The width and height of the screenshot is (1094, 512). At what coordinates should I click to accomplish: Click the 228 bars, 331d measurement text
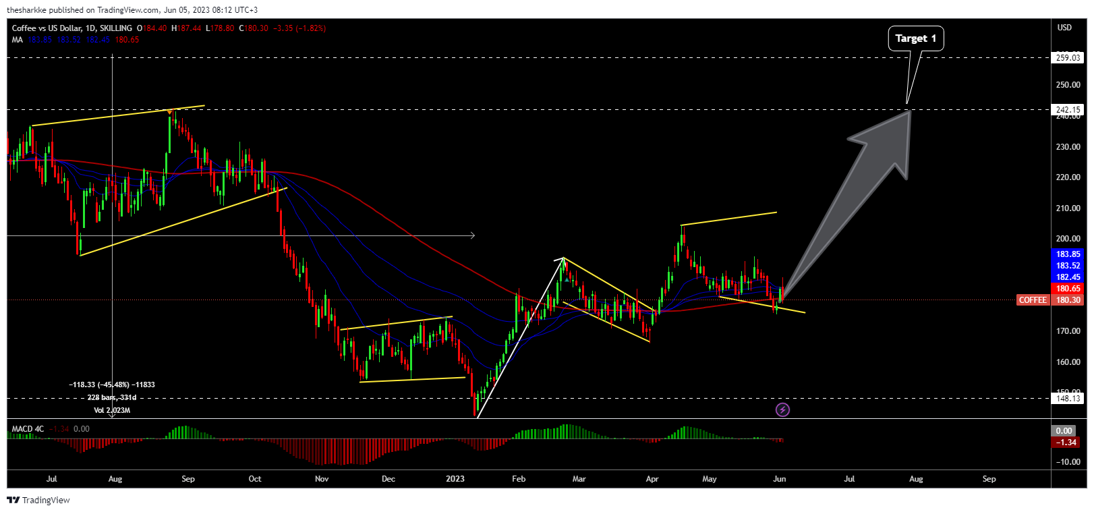click(112, 397)
